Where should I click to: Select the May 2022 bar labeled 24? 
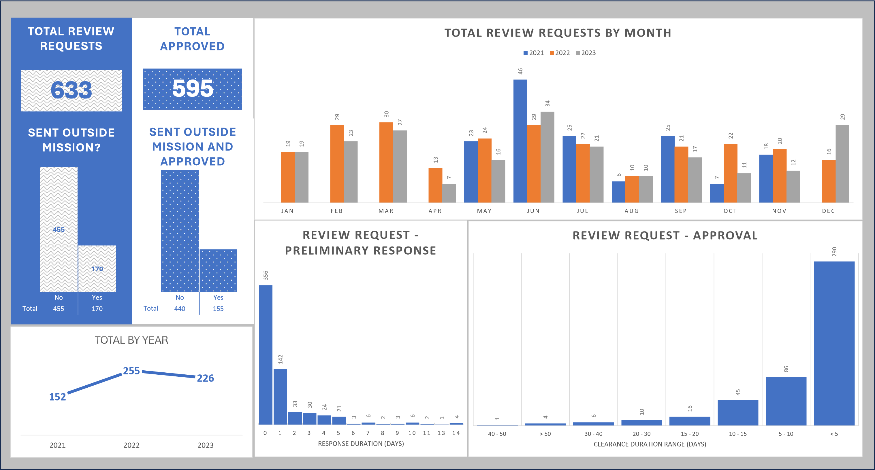(x=485, y=171)
